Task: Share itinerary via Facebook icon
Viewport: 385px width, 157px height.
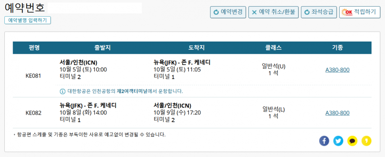Action: click(324, 141)
